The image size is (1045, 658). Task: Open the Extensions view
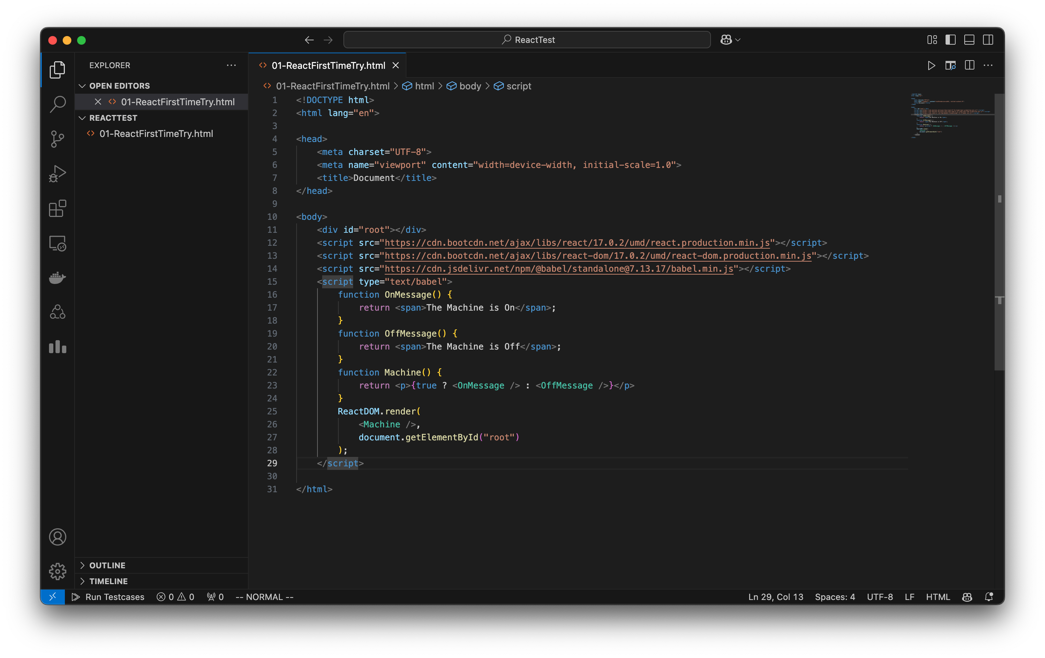[57, 209]
